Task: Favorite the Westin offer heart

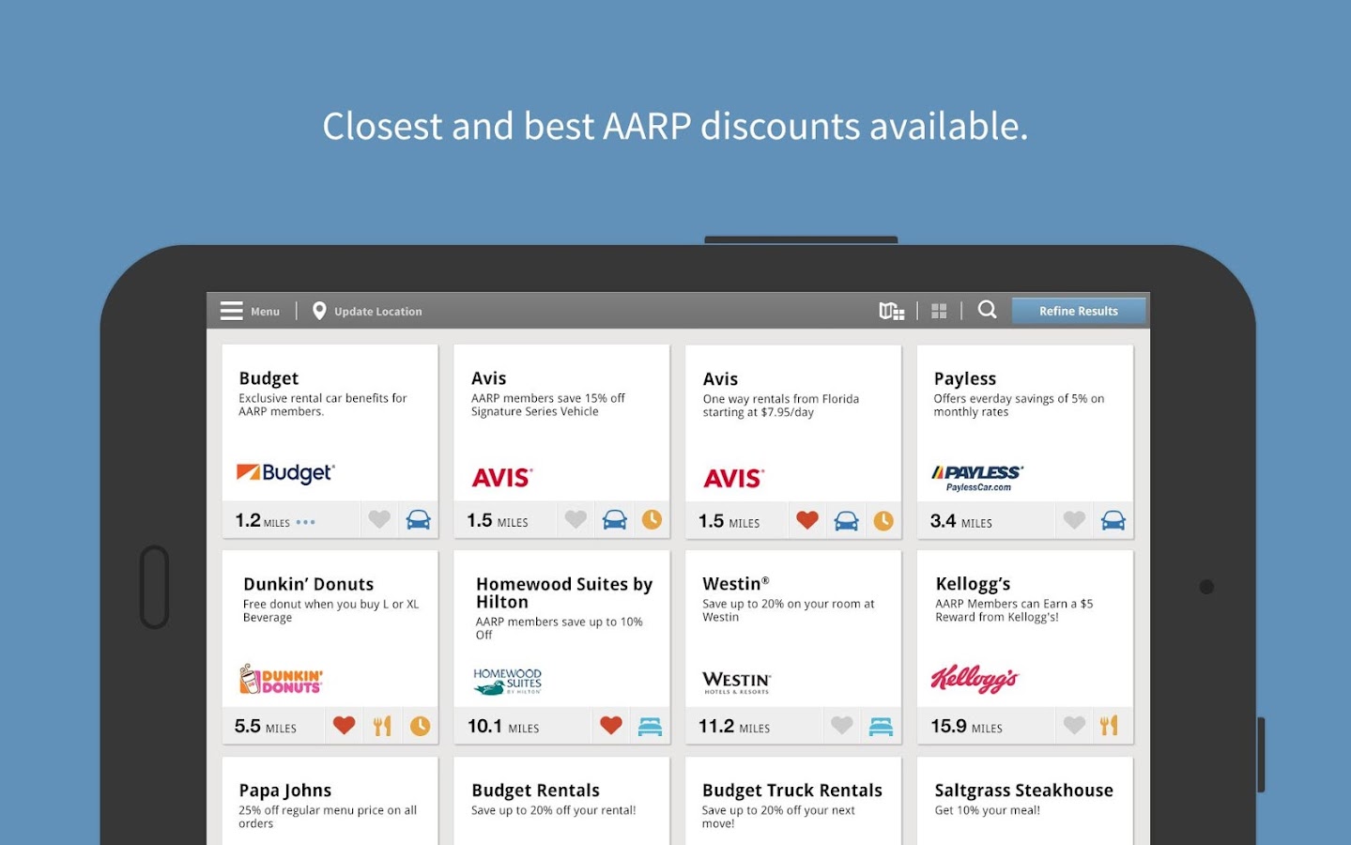Action: 842,725
